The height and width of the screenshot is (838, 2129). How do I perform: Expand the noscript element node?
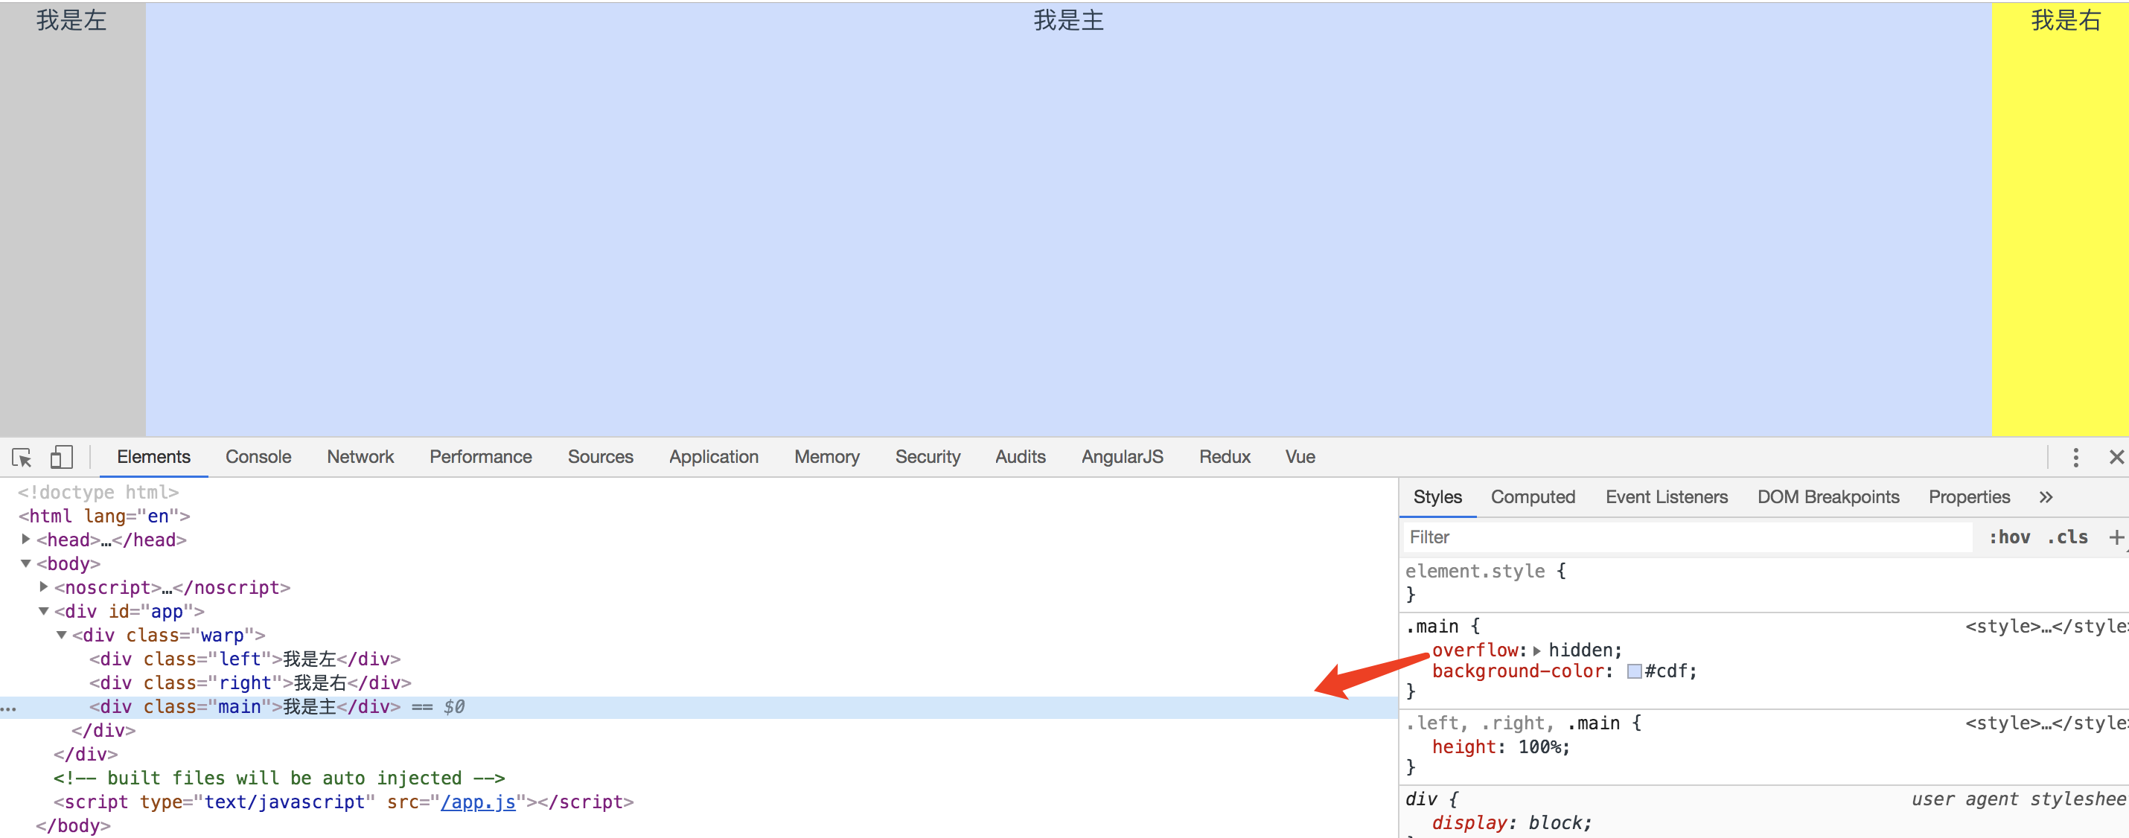click(44, 586)
